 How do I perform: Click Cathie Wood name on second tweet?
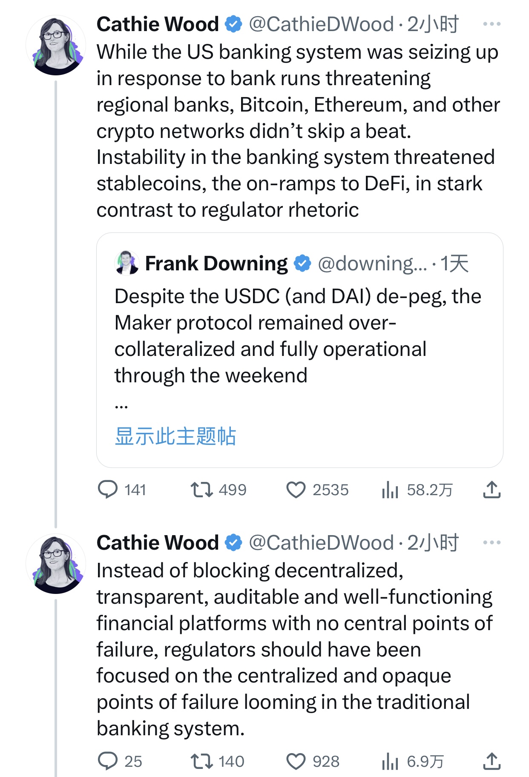click(x=158, y=543)
